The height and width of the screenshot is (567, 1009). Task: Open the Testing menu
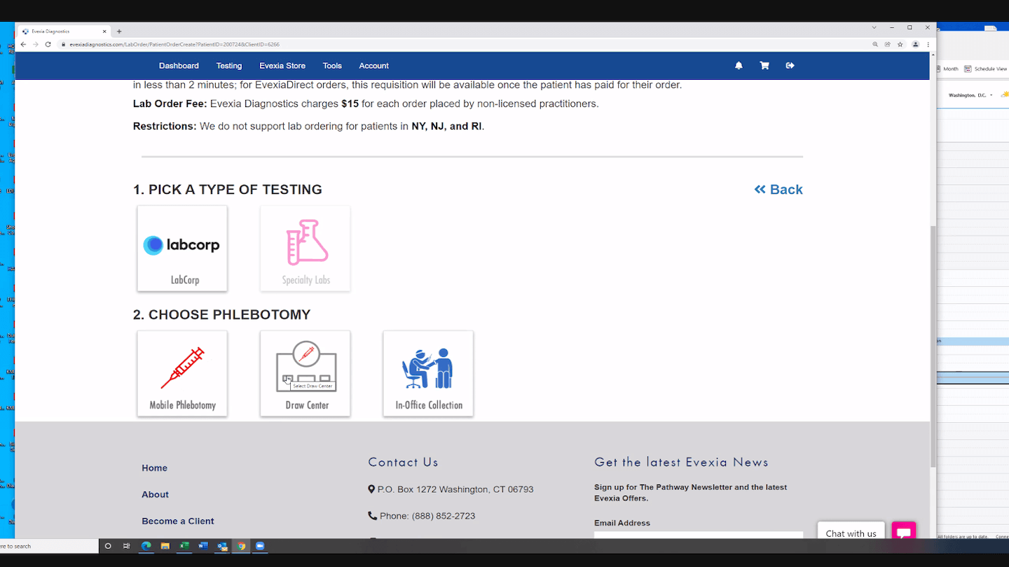229,66
